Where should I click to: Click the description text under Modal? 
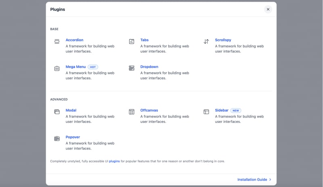[x=90, y=119]
